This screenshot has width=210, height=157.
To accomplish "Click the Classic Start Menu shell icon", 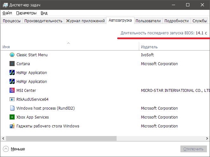I will click(12, 55).
